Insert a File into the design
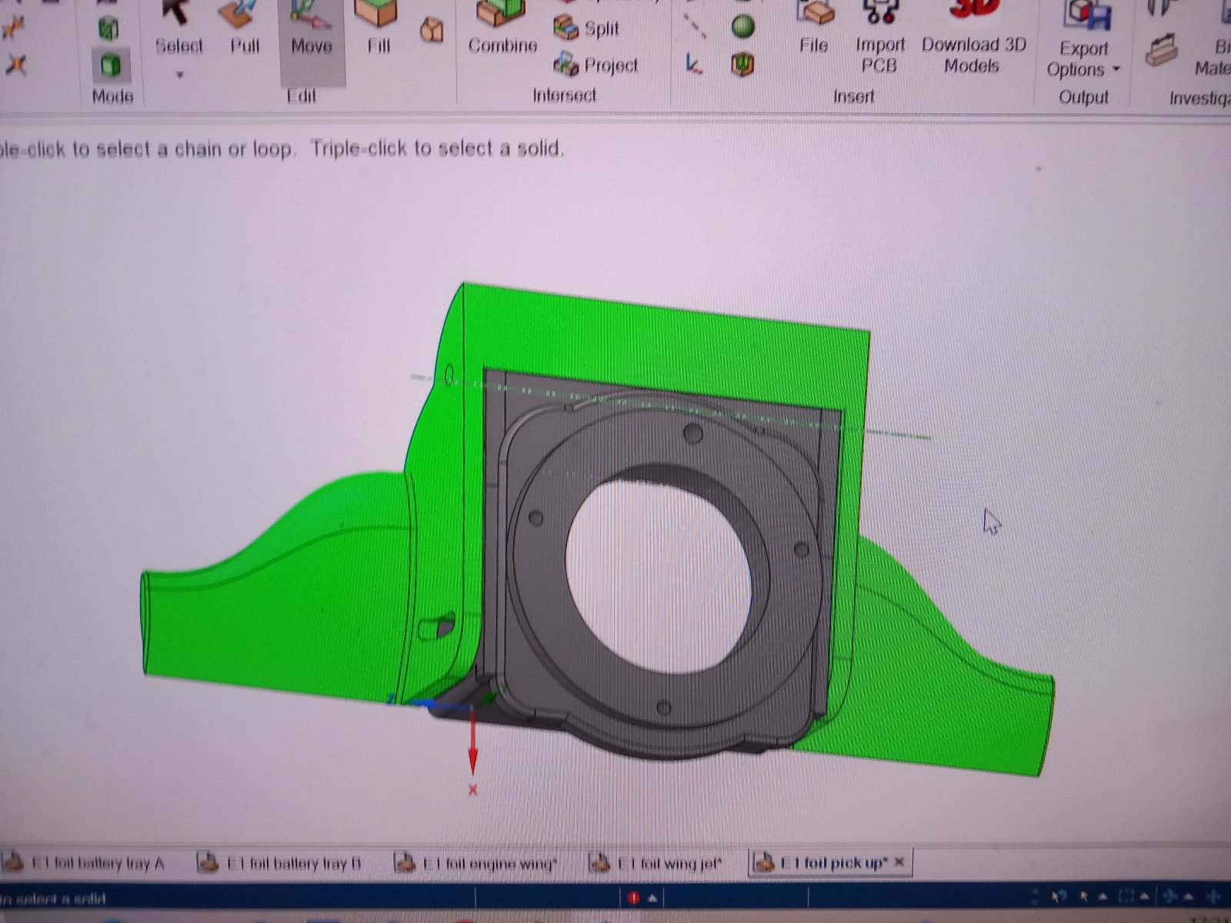This screenshot has height=923, width=1231. pyautogui.click(x=813, y=29)
